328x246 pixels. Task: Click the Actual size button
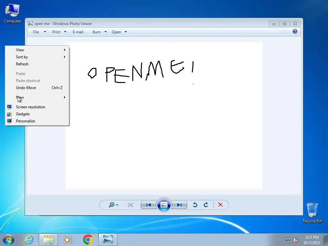(x=131, y=205)
